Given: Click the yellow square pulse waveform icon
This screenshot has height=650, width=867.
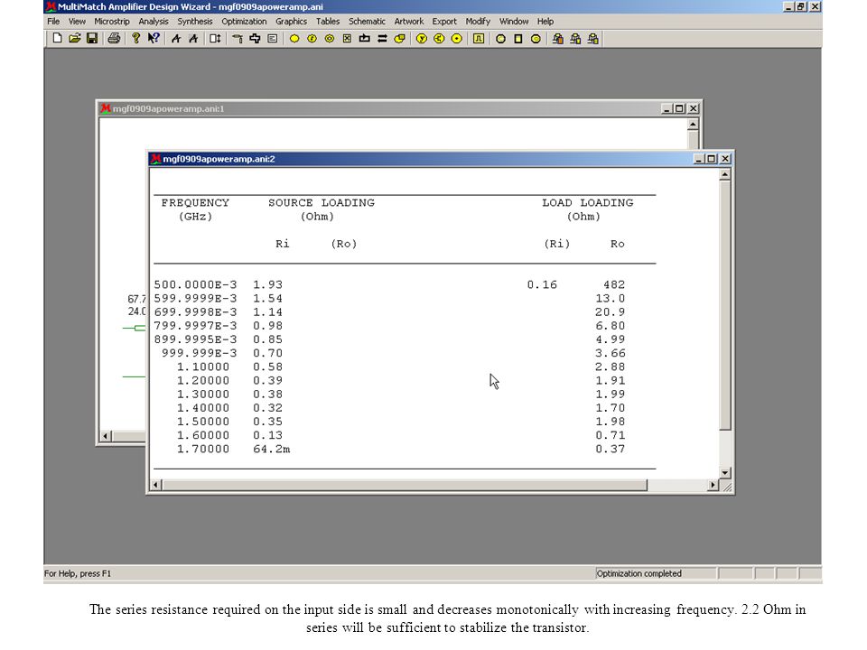Looking at the screenshot, I should coord(479,39).
